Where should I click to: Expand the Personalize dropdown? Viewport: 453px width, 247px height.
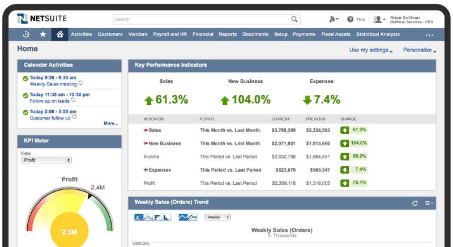click(x=420, y=50)
